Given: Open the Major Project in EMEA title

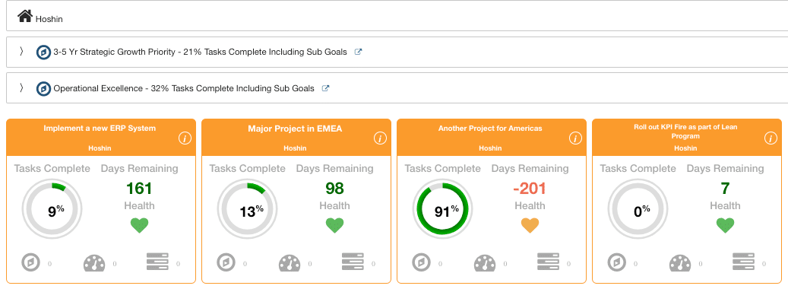Looking at the screenshot, I should point(295,129).
